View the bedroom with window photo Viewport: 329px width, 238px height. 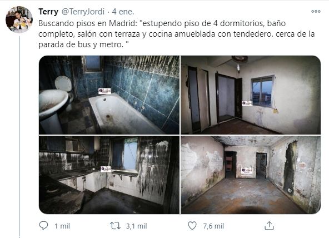[251, 95]
